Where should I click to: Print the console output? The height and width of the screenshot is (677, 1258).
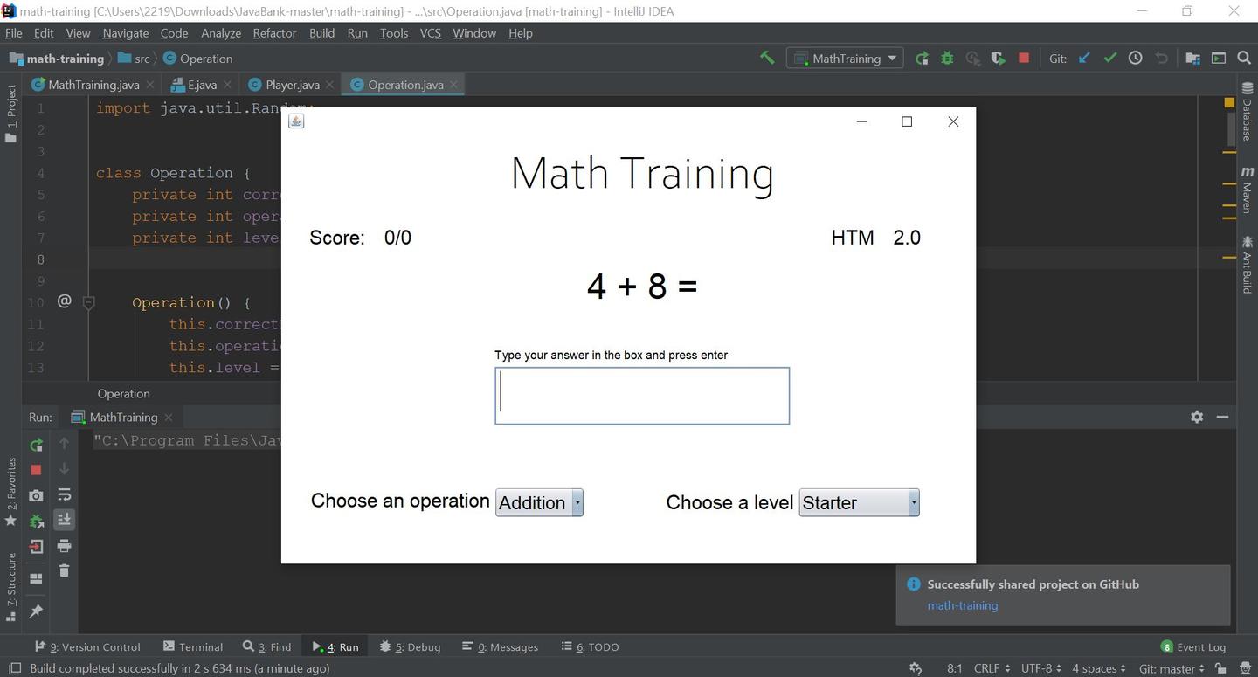[64, 546]
